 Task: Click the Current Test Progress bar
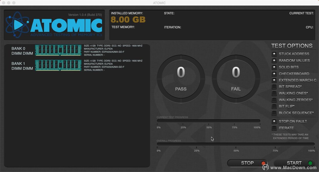click(208, 121)
